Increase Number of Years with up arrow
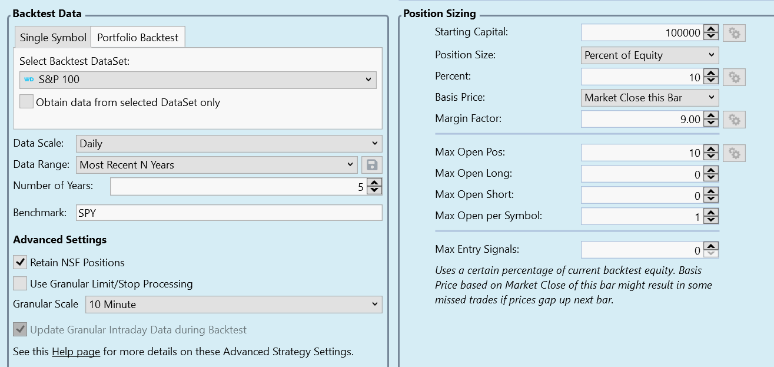774x367 pixels. pos(374,183)
